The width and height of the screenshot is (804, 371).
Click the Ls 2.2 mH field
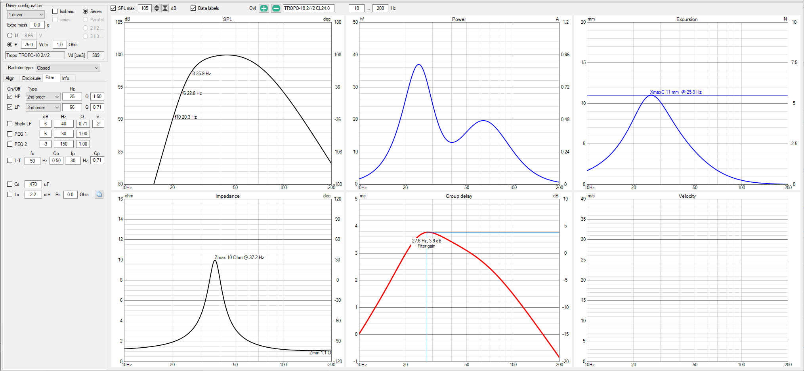coord(33,195)
